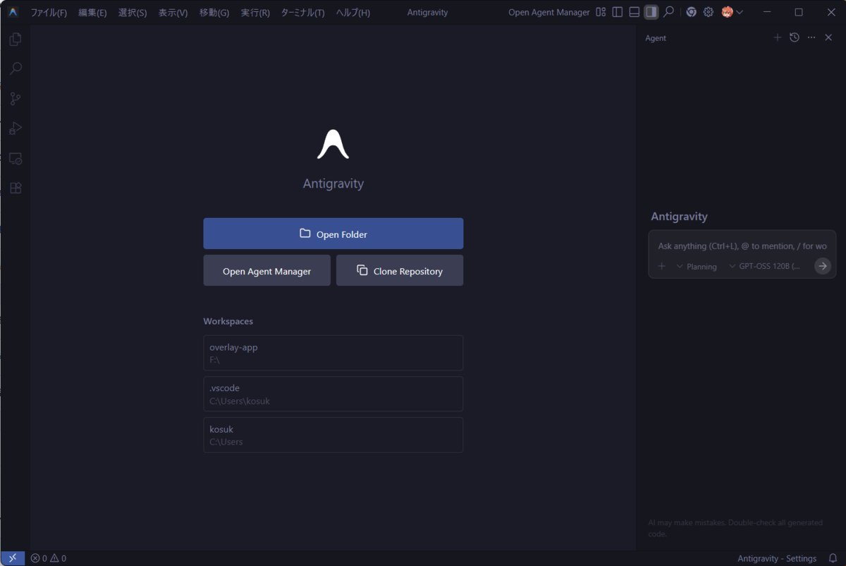
Task: Click the Antigravity title text in the title bar
Action: click(427, 13)
